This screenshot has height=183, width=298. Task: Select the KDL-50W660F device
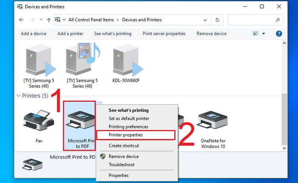tap(126, 63)
